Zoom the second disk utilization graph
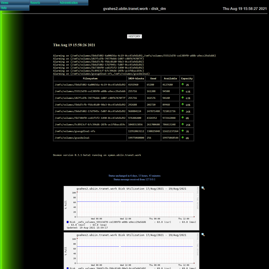The width and height of the screenshot is (269, 269). (x=203, y=235)
